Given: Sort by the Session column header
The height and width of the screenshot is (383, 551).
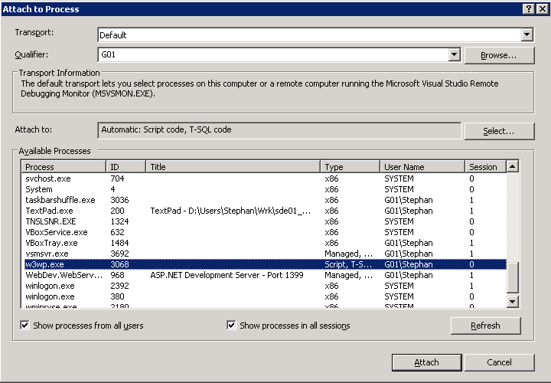Looking at the screenshot, I should click(x=486, y=167).
